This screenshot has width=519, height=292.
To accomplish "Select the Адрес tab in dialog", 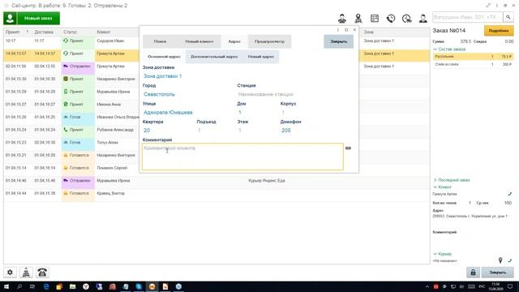I will 234,41.
